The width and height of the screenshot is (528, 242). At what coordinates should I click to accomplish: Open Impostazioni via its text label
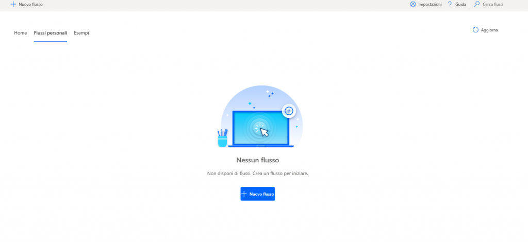(430, 4)
